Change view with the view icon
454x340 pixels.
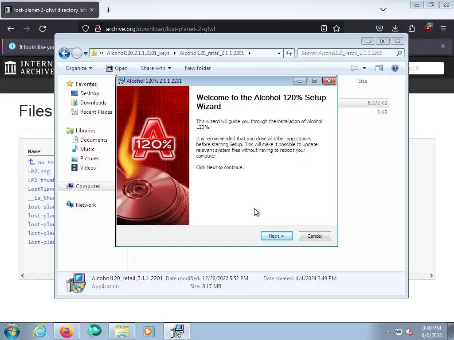tap(354, 68)
